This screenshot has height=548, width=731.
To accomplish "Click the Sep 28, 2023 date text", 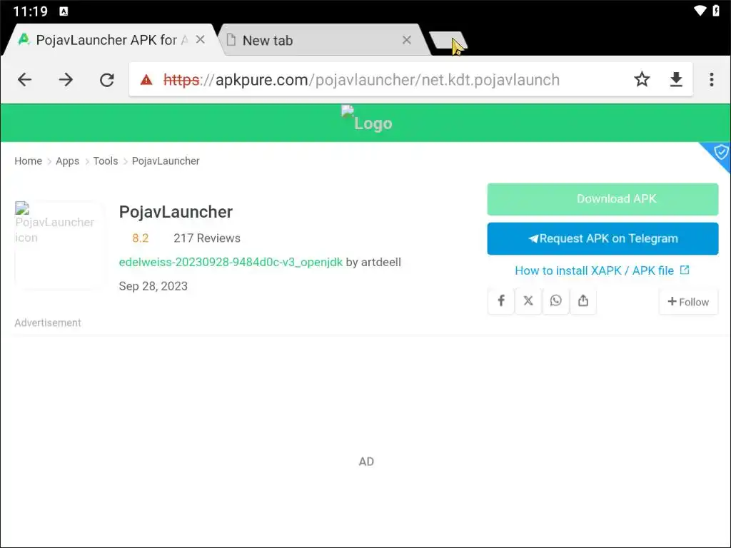I will coord(153,286).
